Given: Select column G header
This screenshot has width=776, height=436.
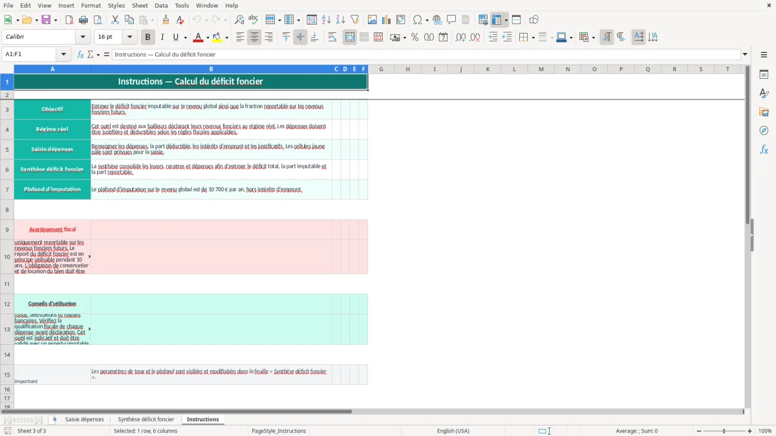Looking at the screenshot, I should 381,69.
